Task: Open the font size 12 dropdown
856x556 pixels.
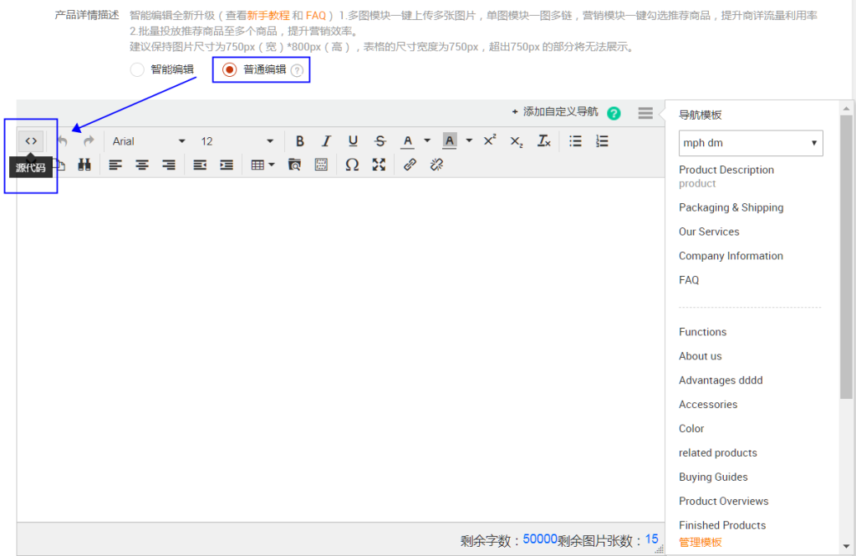Action: (x=237, y=141)
